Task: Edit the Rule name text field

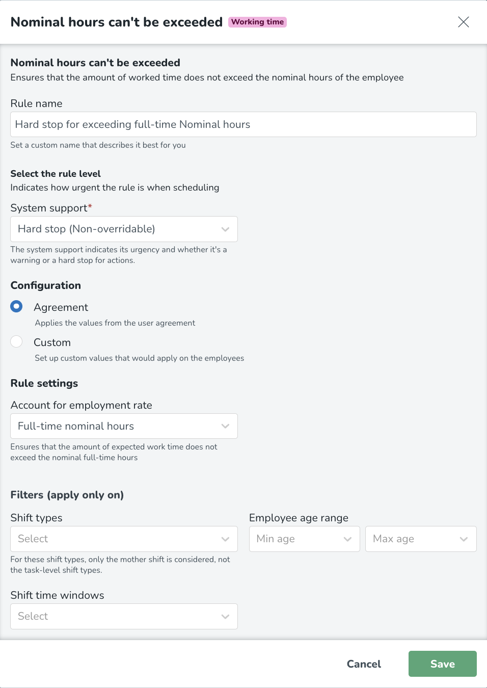Action: [243, 124]
